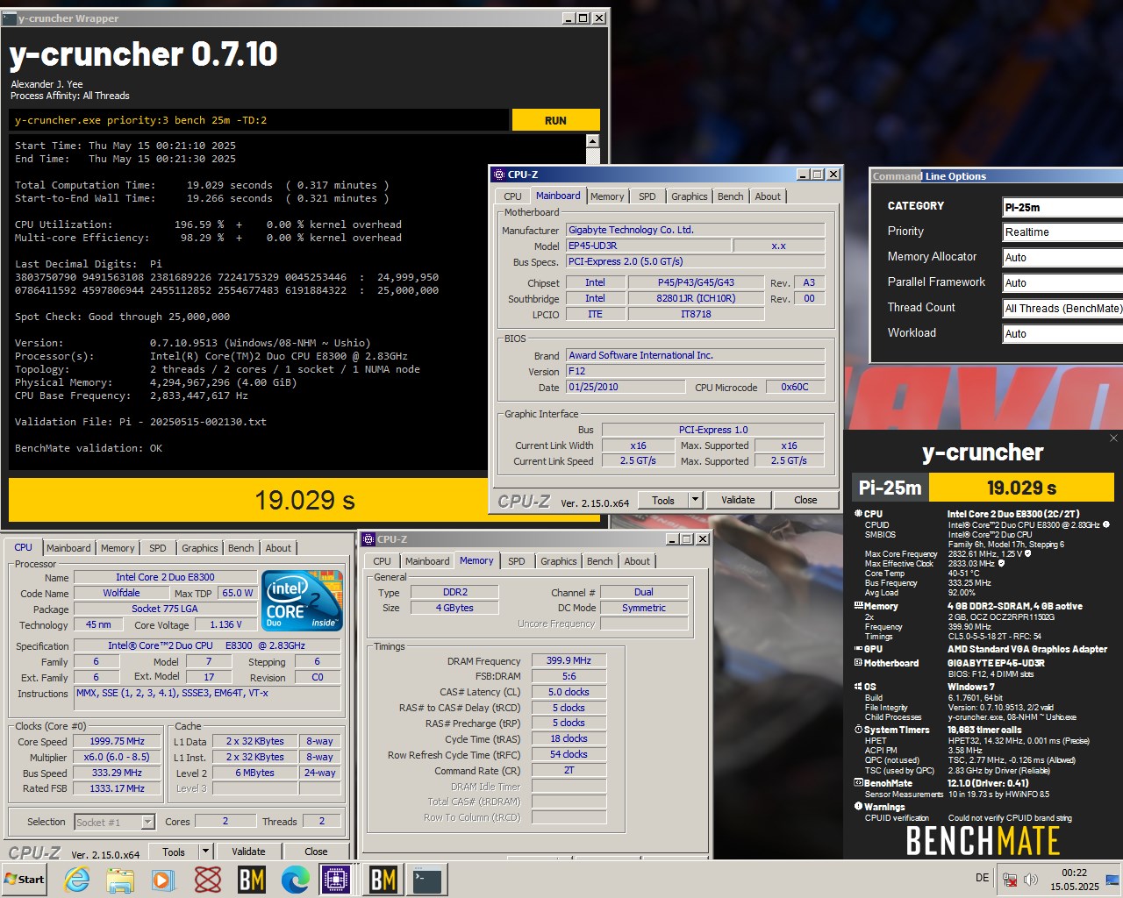The image size is (1123, 898).
Task: Open SPD tab in the Memory CPU-Z window
Action: [x=517, y=561]
